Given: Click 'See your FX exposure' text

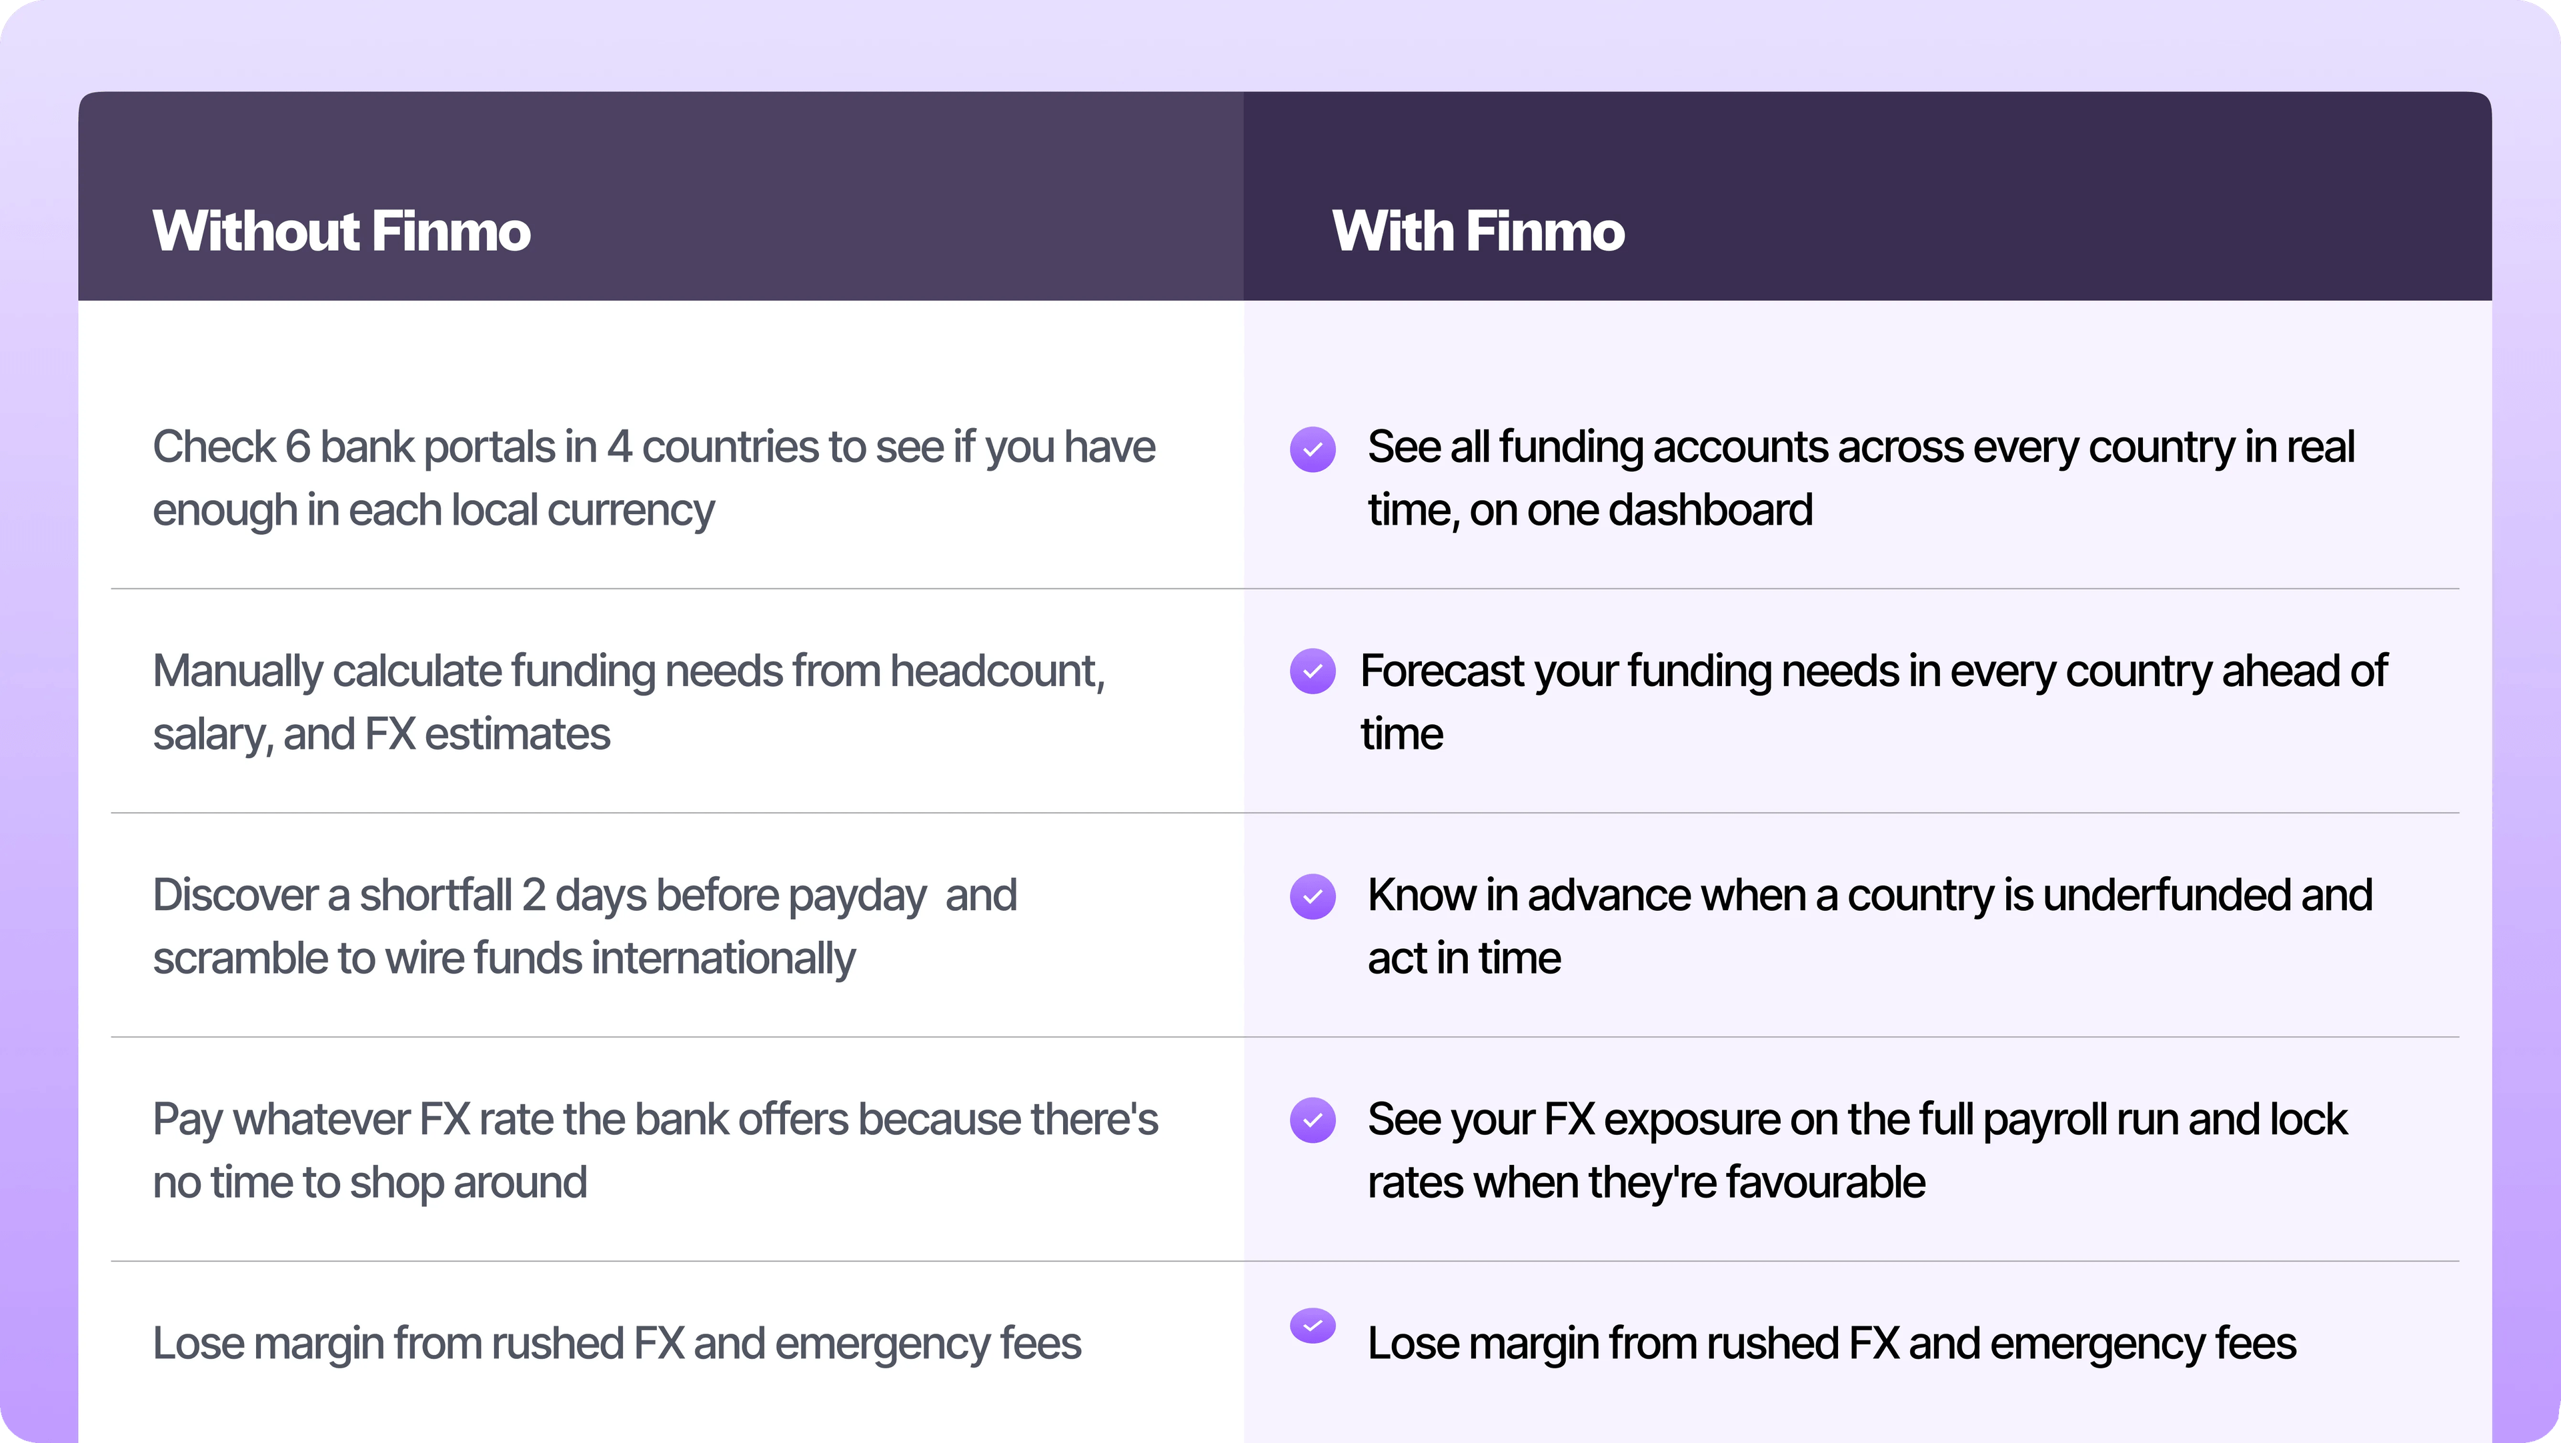Looking at the screenshot, I should pyautogui.click(x=1856, y=1151).
